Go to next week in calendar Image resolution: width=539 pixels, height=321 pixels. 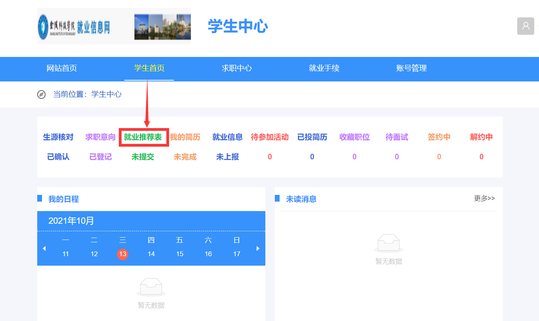point(258,248)
